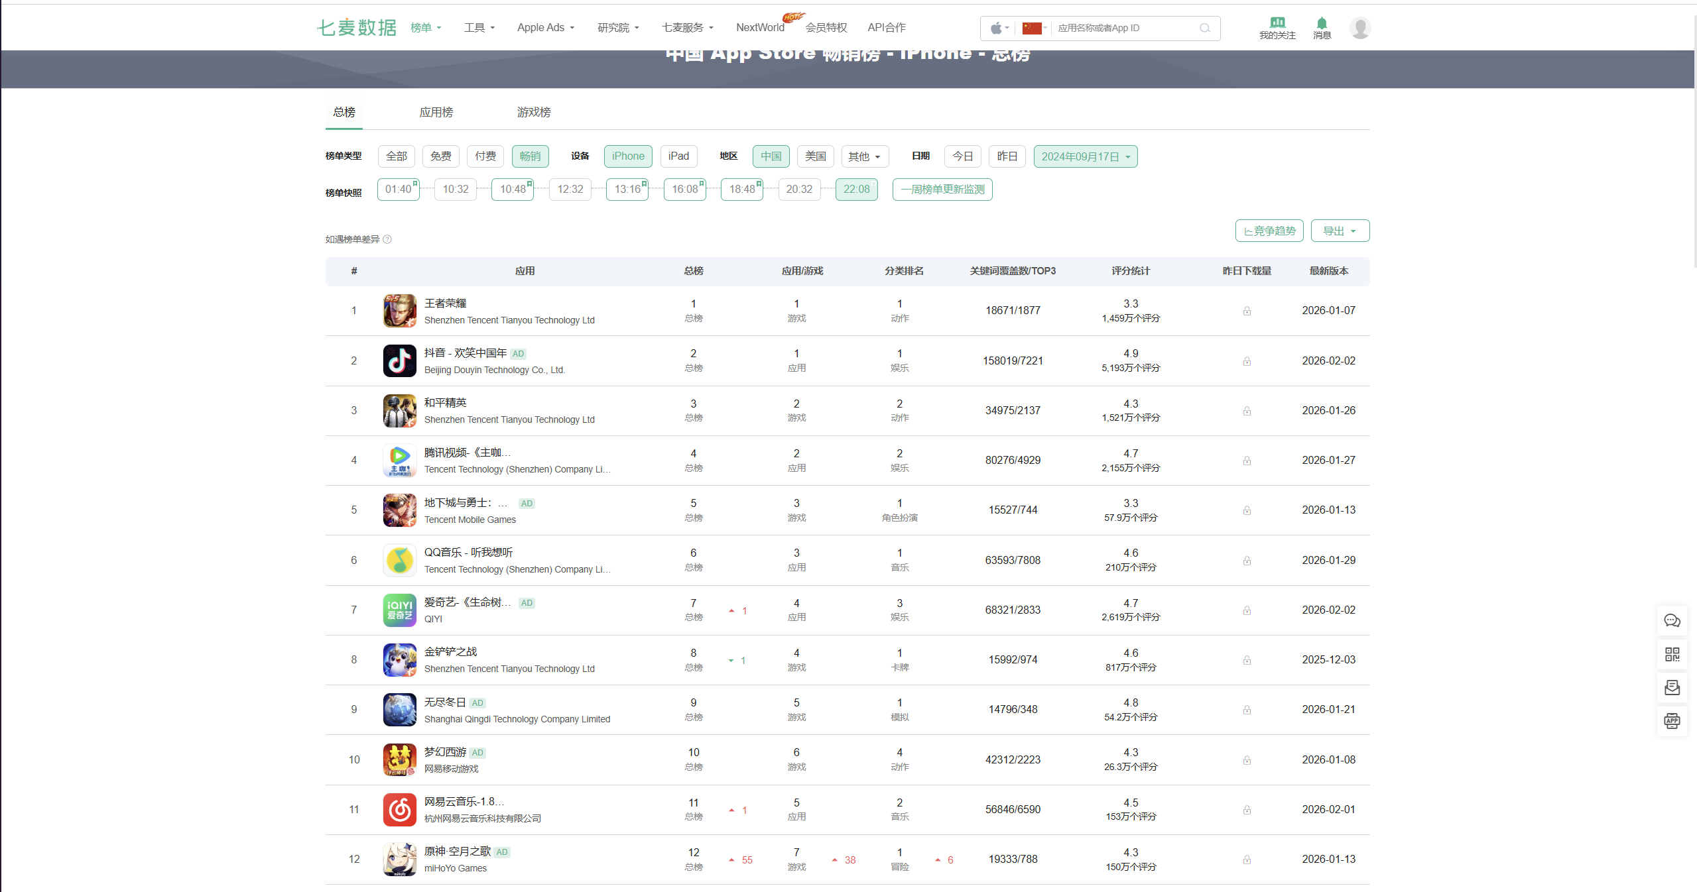Select the 免费 chart type filter
Screen dimensions: 1697x892
pyautogui.click(x=440, y=156)
